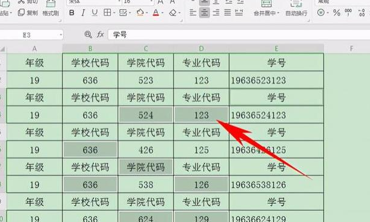Select cell with student ID 19636524123
The width and height of the screenshot is (370, 222).
click(276, 115)
